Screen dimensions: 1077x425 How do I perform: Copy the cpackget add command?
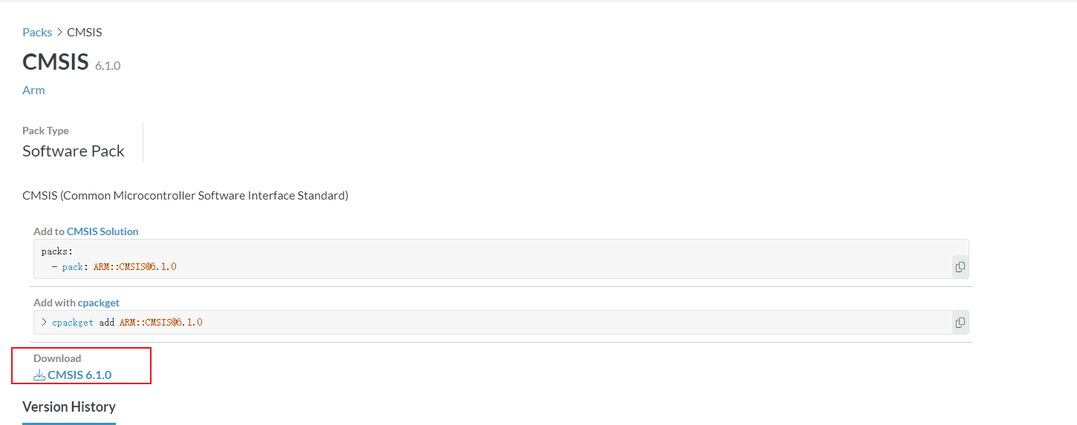(x=960, y=323)
